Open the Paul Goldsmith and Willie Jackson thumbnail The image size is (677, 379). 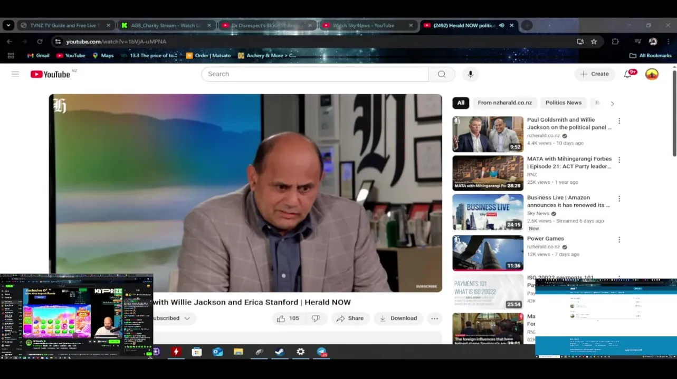[x=488, y=134]
